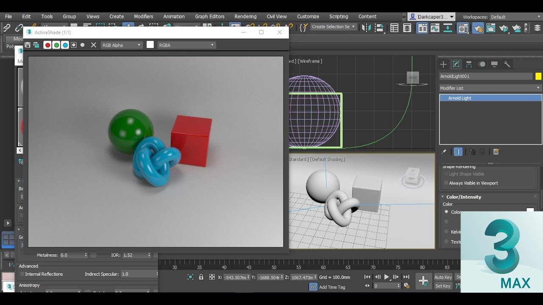Open the Curve Editor icon
543x305 pixels.
click(x=435, y=28)
